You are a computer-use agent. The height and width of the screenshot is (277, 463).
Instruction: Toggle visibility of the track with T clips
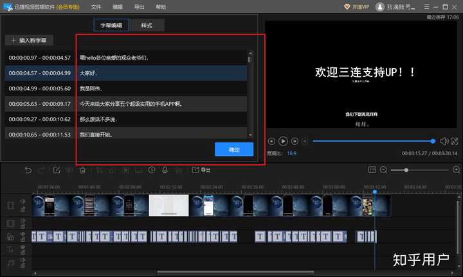pyautogui.click(x=23, y=234)
